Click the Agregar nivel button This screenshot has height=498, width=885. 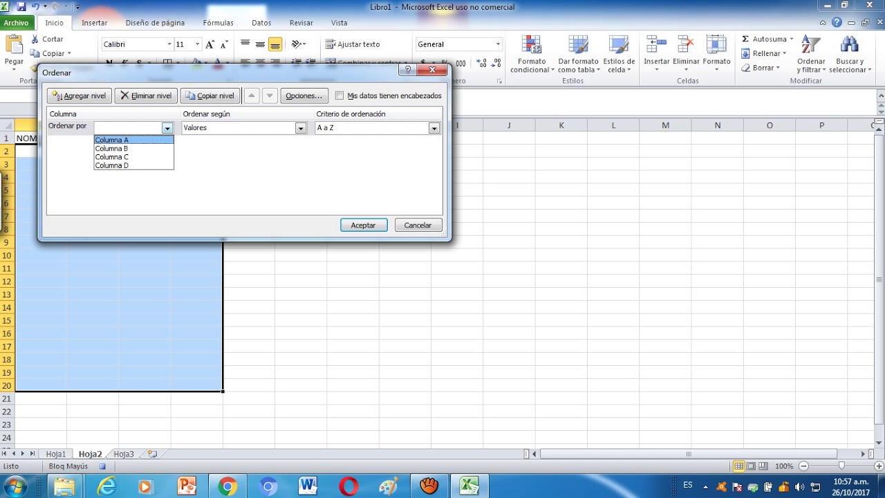tap(80, 95)
